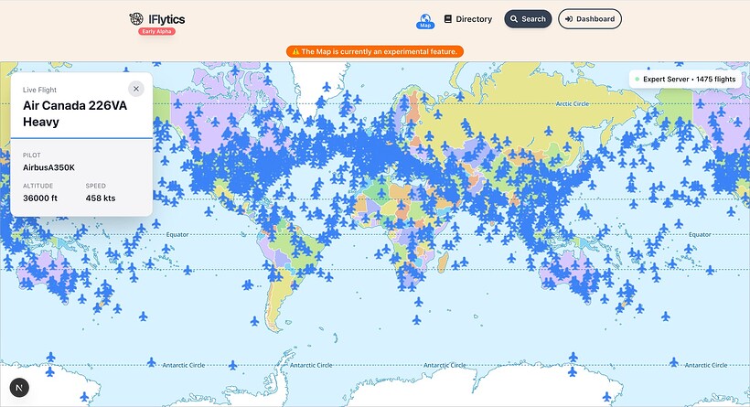Click the pilot name 'AirbusA350K'
Screen dimensions: 750x407
tap(48, 168)
